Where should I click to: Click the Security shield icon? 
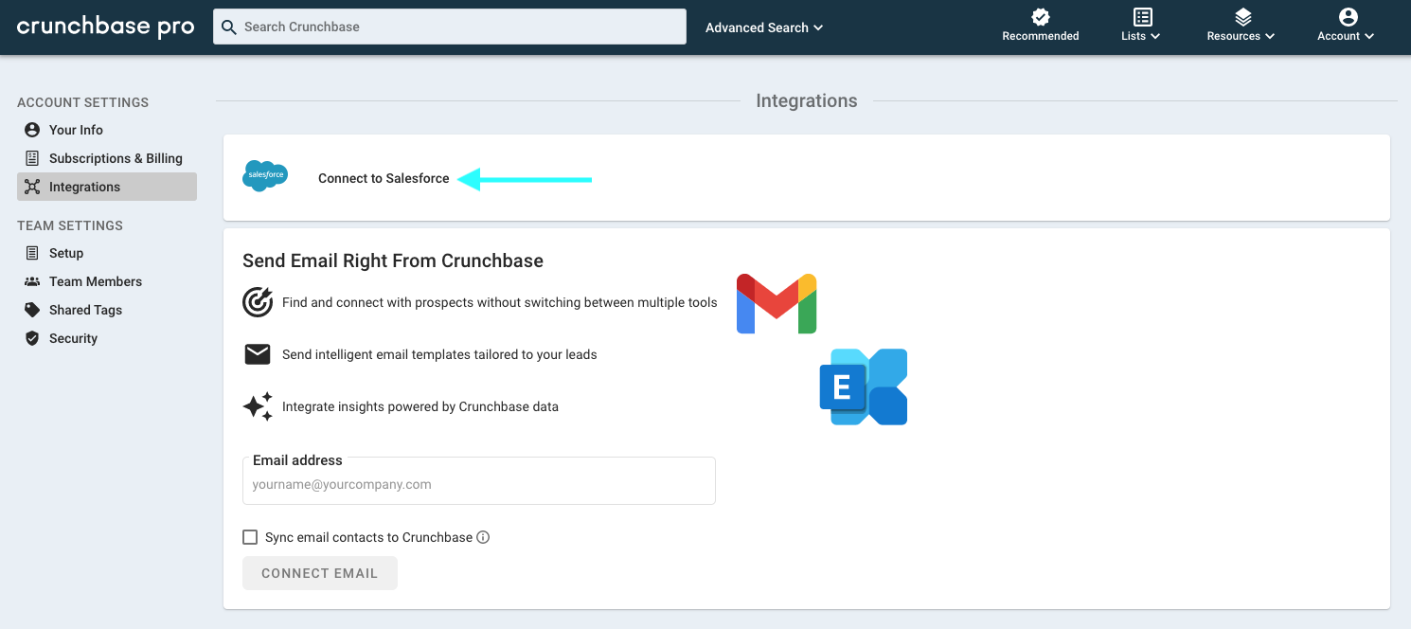coord(31,338)
